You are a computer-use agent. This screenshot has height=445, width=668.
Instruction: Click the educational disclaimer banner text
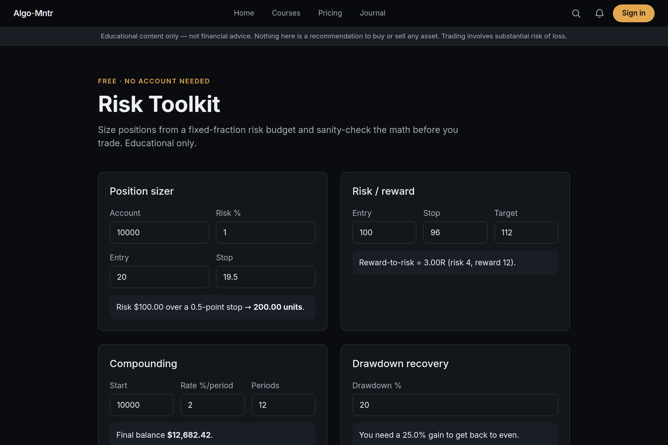pyautogui.click(x=334, y=36)
